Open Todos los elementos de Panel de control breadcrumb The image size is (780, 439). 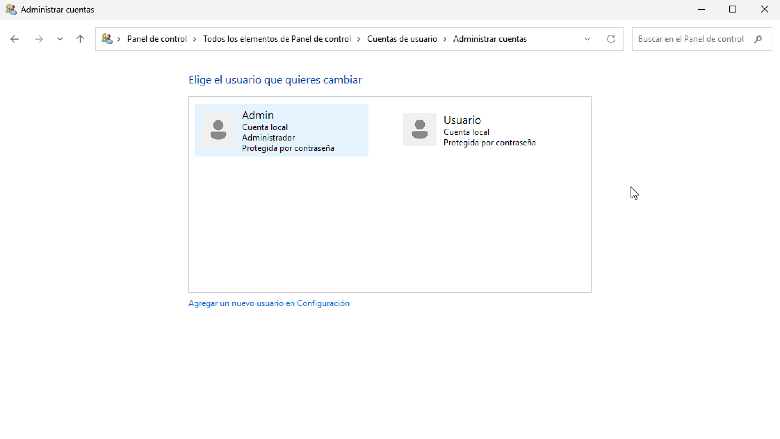[277, 39]
